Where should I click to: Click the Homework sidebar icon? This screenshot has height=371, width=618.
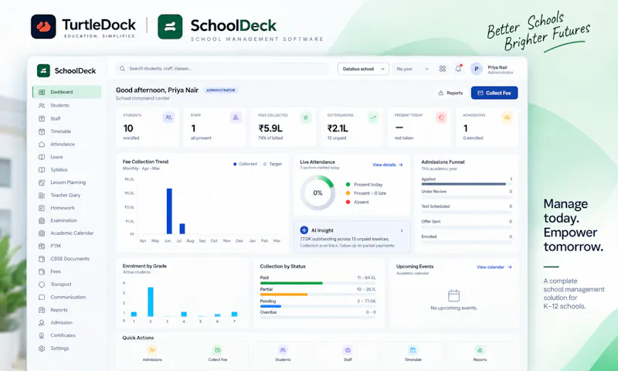click(x=42, y=208)
